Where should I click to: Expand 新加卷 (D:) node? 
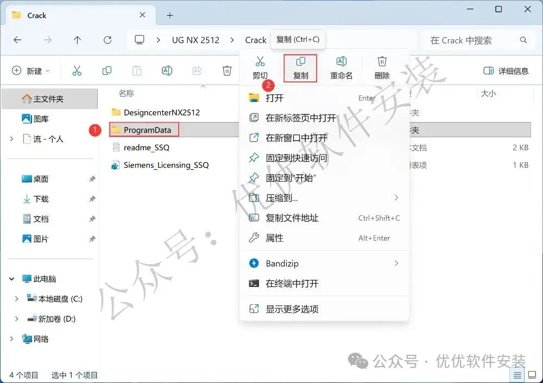click(17, 319)
